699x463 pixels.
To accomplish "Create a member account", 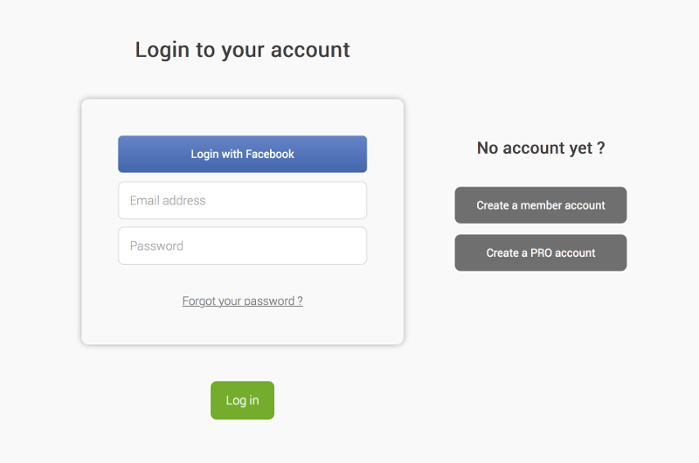I will [540, 205].
